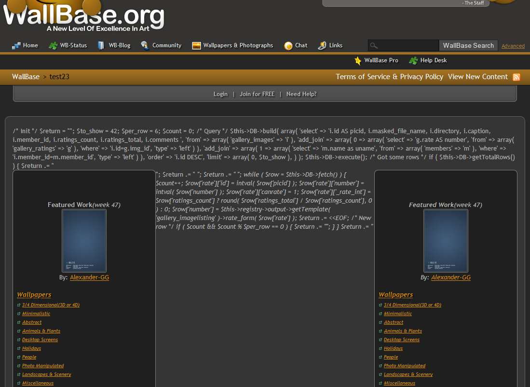Open the Login link
Screen dimensions: 530x387
(x=220, y=94)
